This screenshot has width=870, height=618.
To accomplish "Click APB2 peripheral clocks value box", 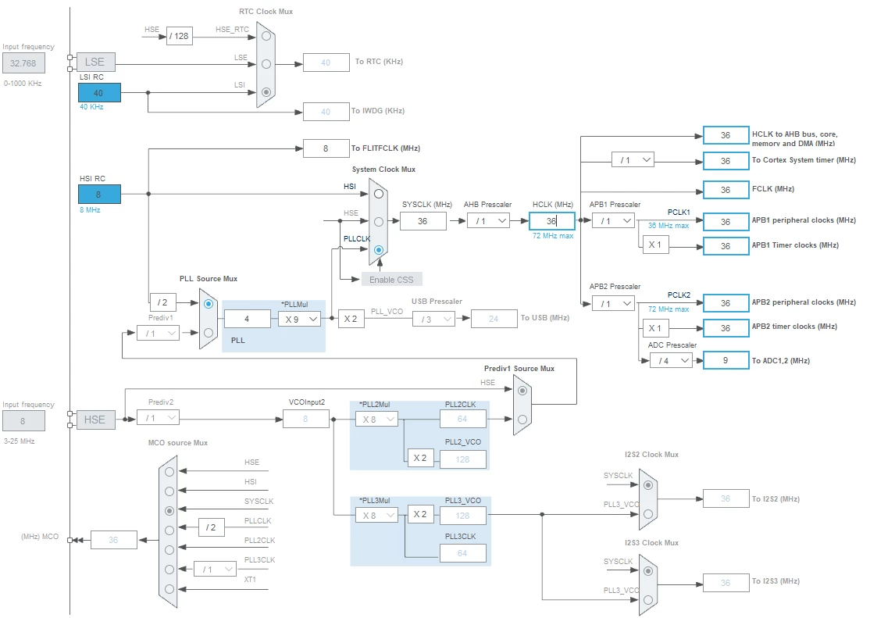I will [x=726, y=303].
